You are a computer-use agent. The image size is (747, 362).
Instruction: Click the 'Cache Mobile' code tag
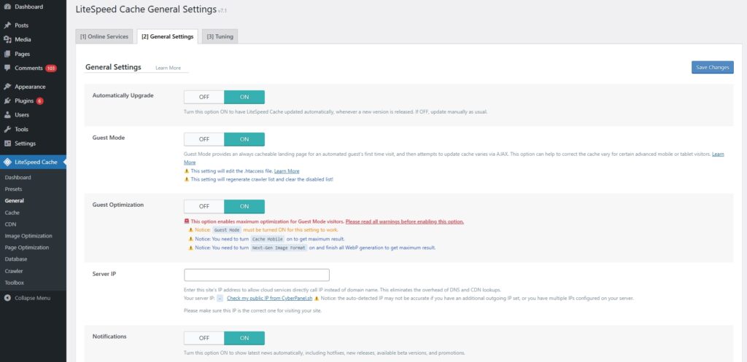pos(268,239)
